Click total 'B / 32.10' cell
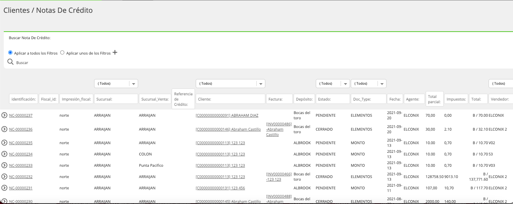Screen dimensions: 513x204 pyautogui.click(x=480, y=129)
